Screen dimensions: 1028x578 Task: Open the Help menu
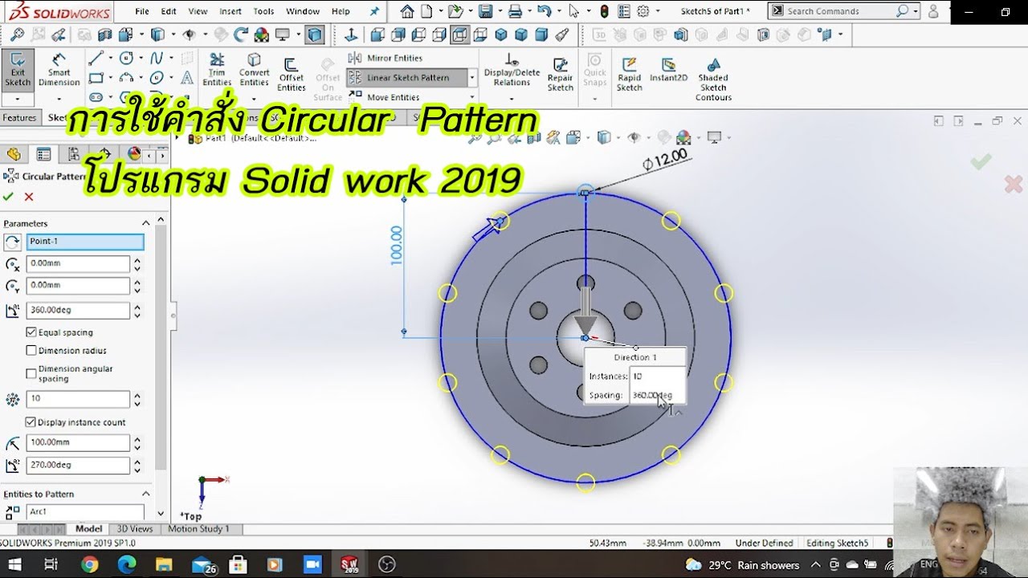(x=341, y=11)
